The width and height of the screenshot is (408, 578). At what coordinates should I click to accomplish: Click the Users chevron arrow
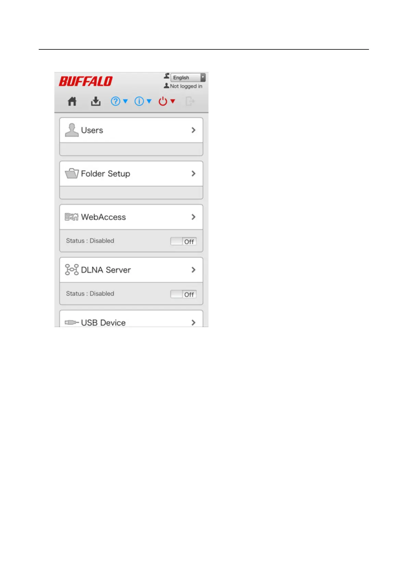(194, 130)
